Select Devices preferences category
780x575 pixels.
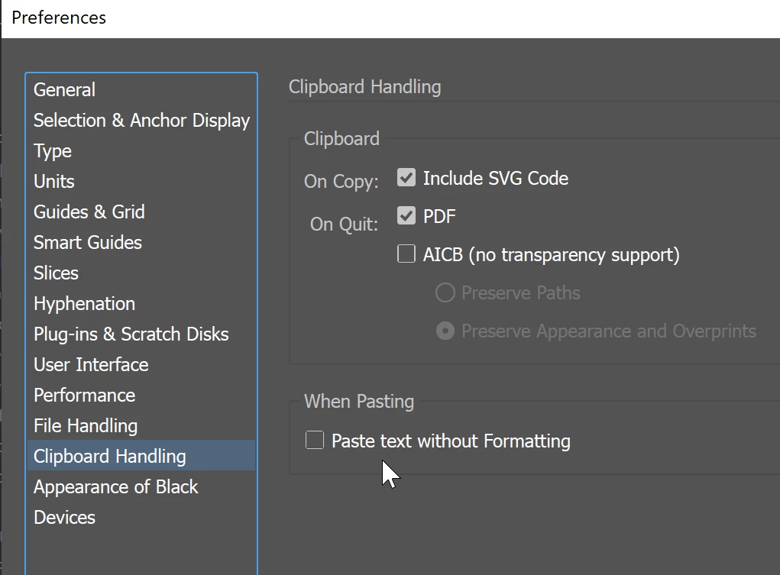pos(65,518)
